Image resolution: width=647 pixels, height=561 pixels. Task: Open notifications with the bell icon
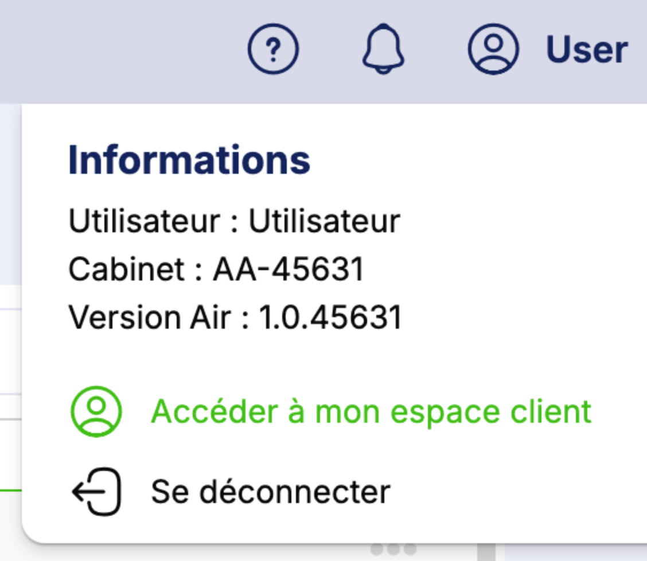pyautogui.click(x=383, y=49)
